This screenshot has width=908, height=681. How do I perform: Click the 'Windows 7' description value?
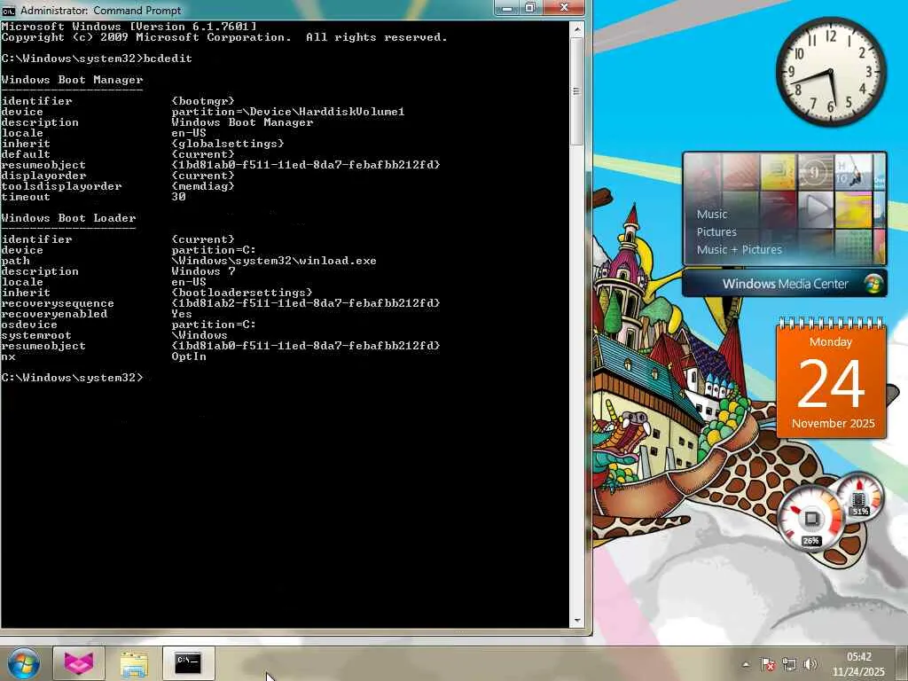(x=203, y=271)
